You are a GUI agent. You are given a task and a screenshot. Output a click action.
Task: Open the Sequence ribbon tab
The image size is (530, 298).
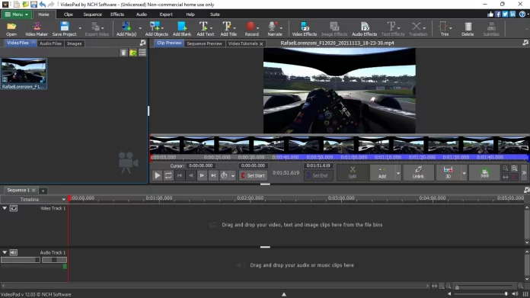92,14
